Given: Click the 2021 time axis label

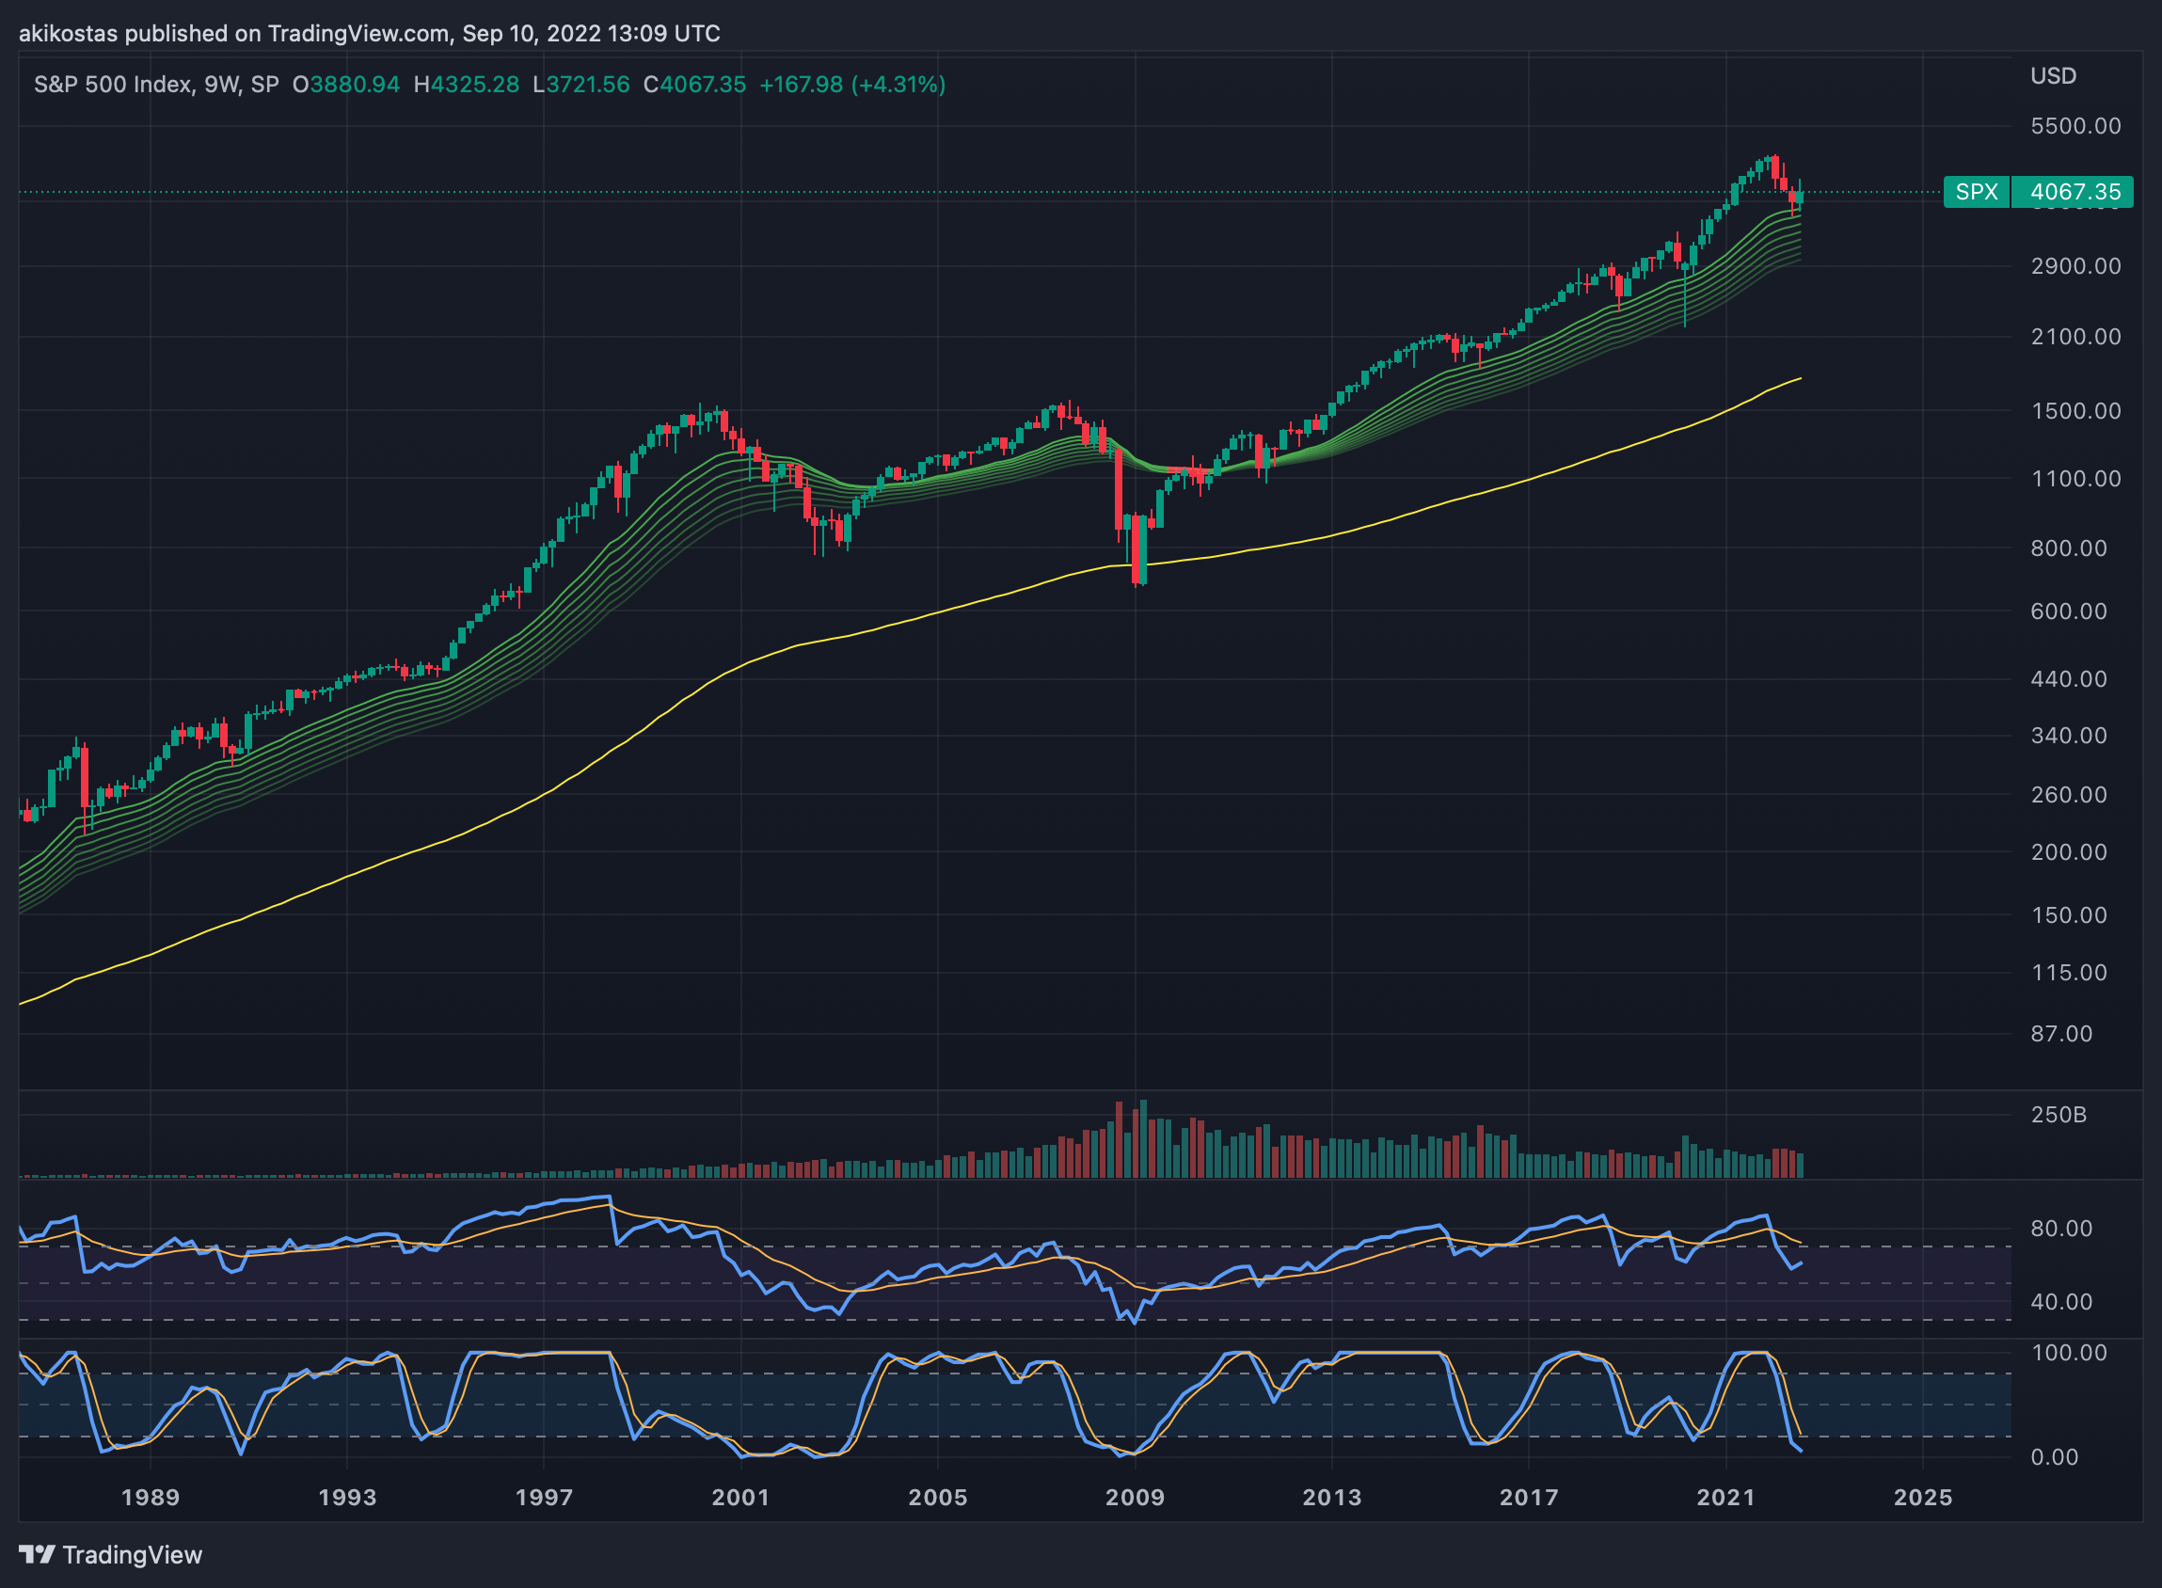Looking at the screenshot, I should click(1726, 1498).
